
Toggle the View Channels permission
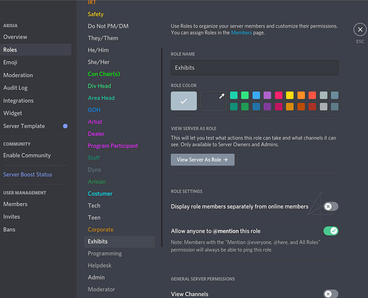pyautogui.click(x=331, y=294)
